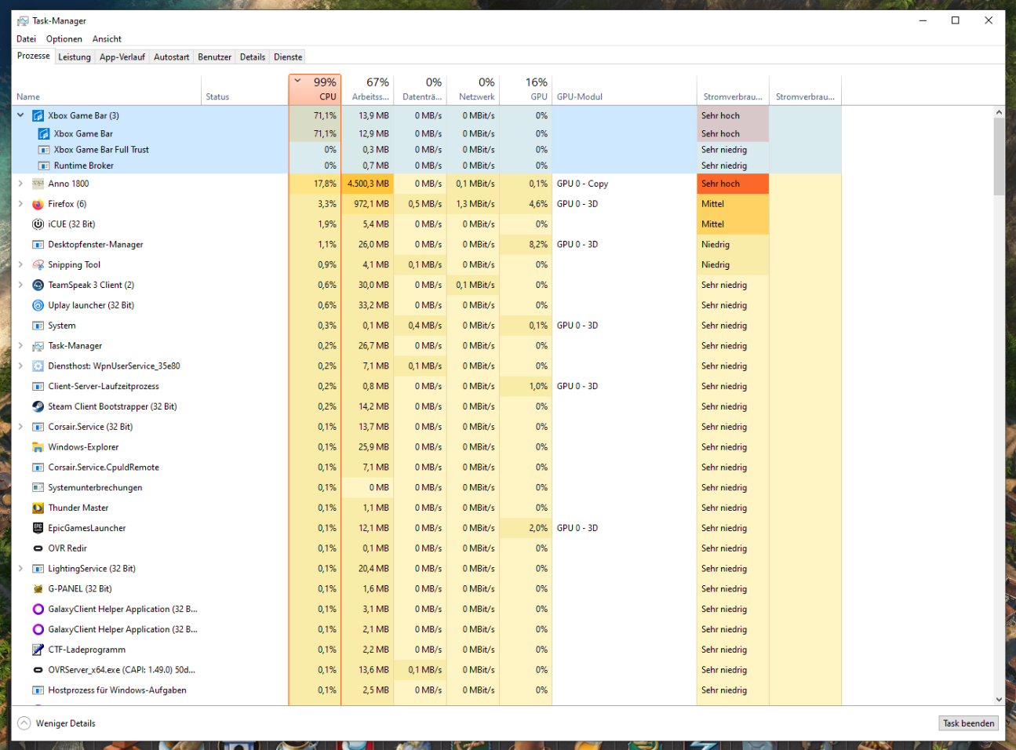1016x750 pixels.
Task: Click the Snipping Tool icon
Action: coord(38,265)
